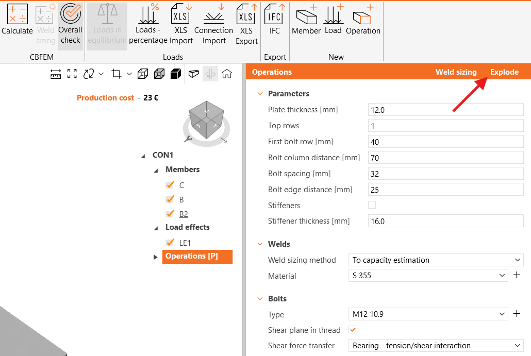Click Weld sizing in Operations header
Viewport: 531px width, 356px height.
[x=456, y=72]
